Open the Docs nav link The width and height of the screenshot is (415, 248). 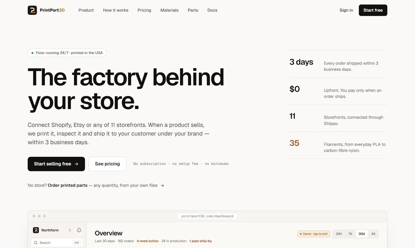click(212, 10)
